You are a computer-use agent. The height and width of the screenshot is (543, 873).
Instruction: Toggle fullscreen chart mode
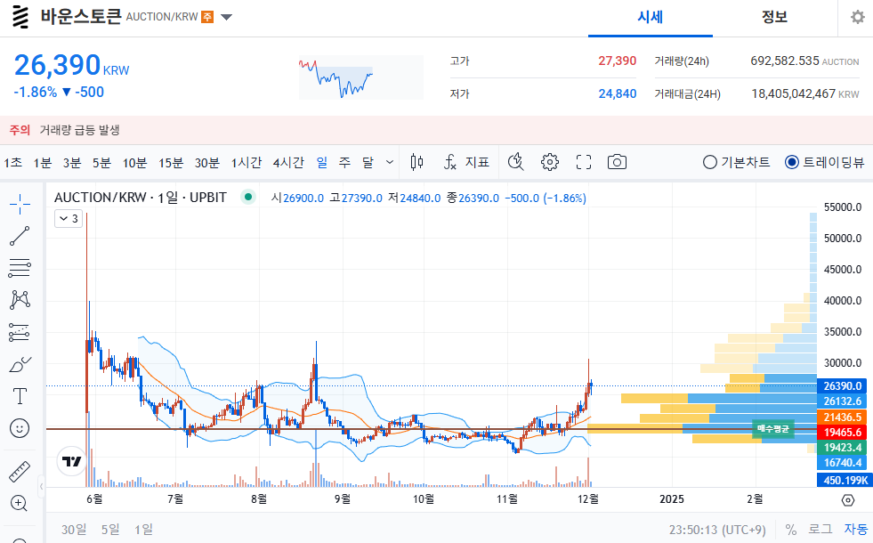[584, 162]
